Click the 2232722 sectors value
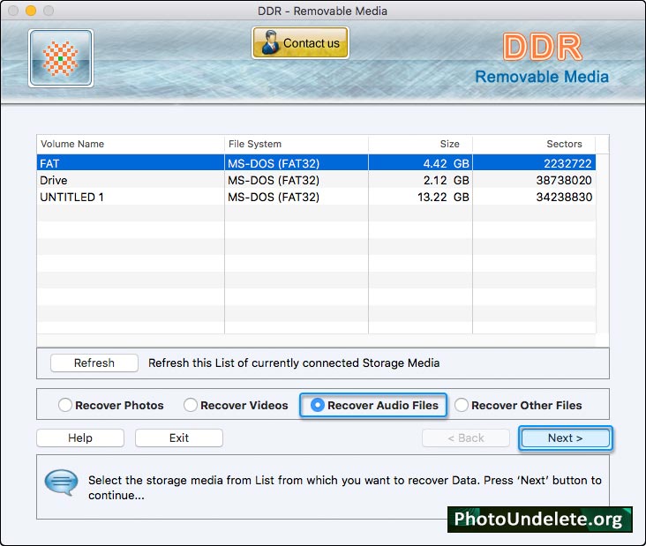This screenshot has width=646, height=546. [x=567, y=163]
